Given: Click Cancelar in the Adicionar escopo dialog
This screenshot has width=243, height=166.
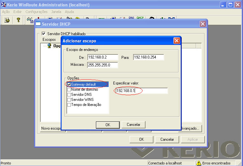Looking at the screenshot, I should coord(133,125).
